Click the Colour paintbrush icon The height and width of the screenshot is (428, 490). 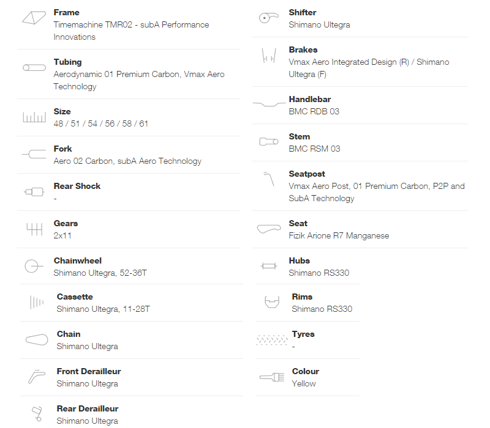coord(272,377)
